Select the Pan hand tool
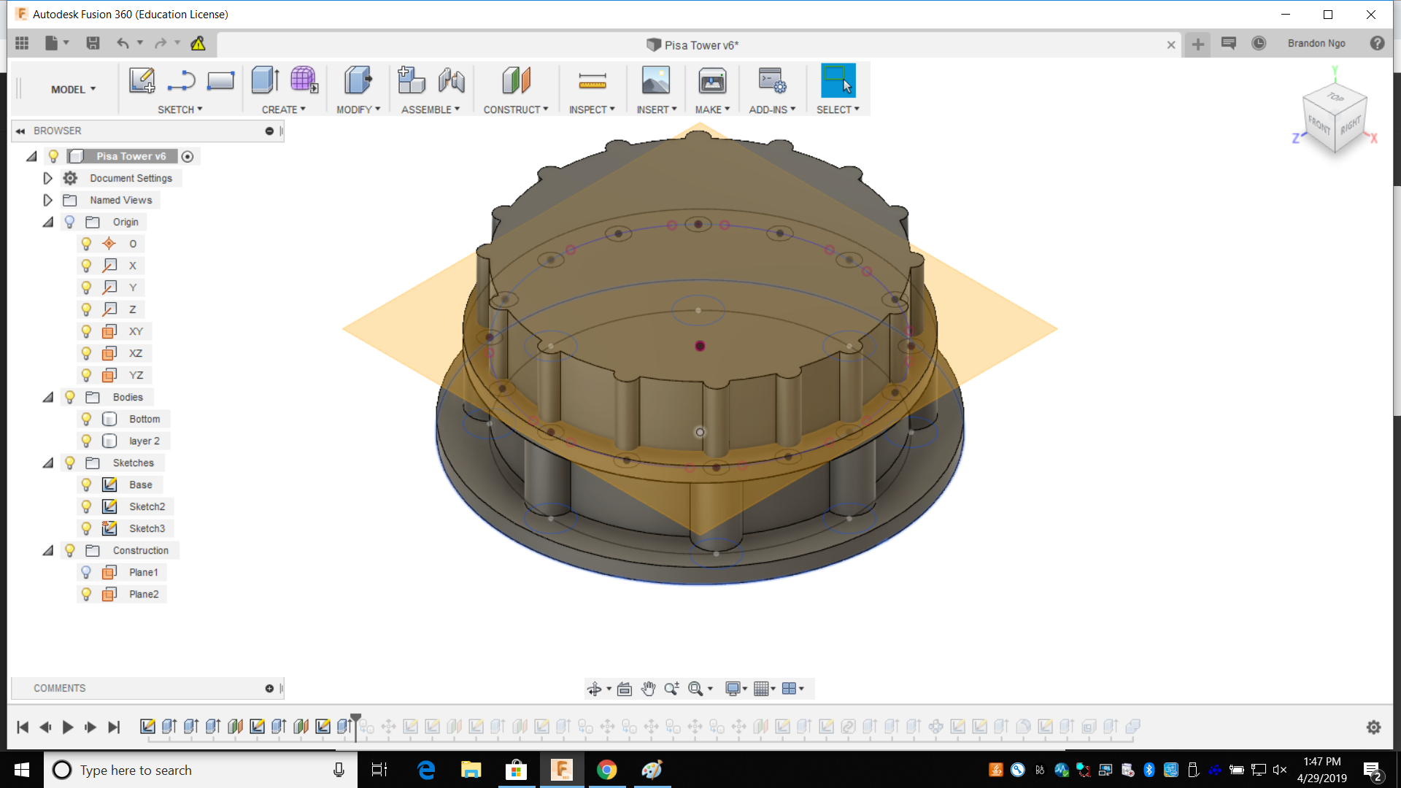The width and height of the screenshot is (1401, 788). [648, 689]
